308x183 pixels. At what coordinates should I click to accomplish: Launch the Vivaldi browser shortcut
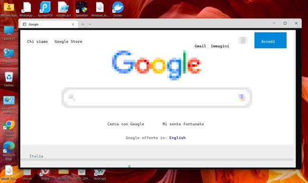[45, 174]
